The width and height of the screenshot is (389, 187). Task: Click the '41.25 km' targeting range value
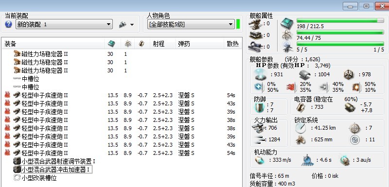tap(325, 128)
